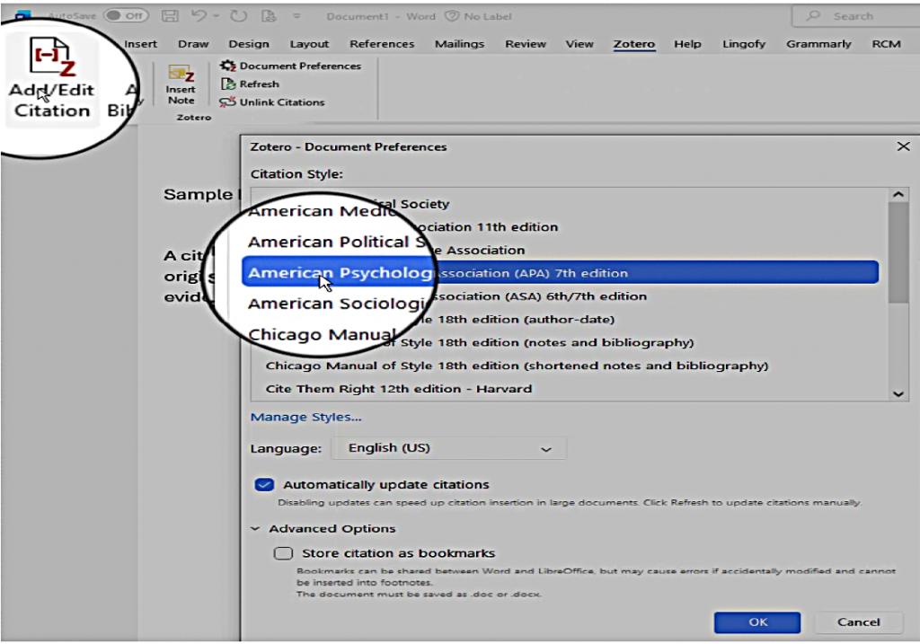Click the Search box in the title bar

click(854, 16)
